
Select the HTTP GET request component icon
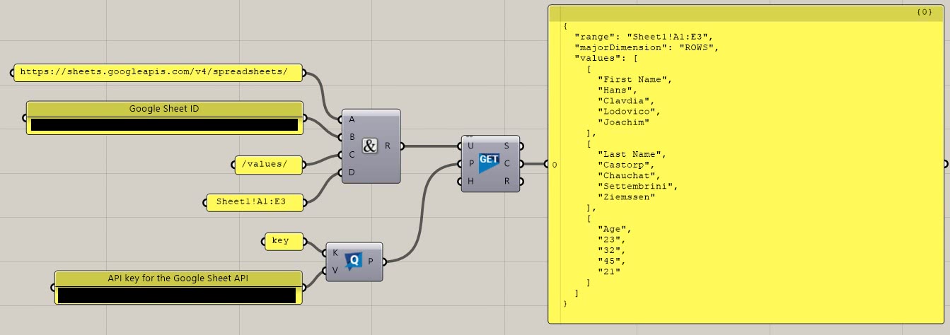tap(489, 164)
